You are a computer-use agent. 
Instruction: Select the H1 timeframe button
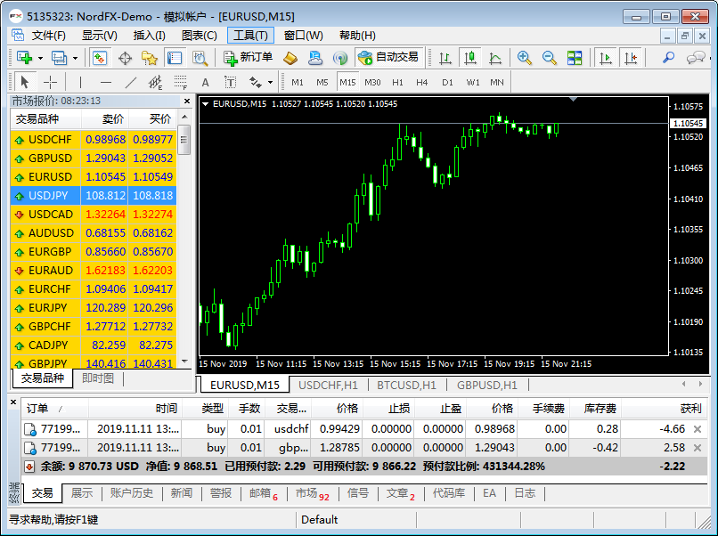397,82
